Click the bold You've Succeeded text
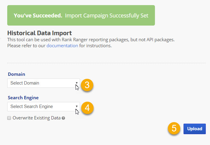Image resolution: width=210 pixels, height=145 pixels. click(x=38, y=15)
